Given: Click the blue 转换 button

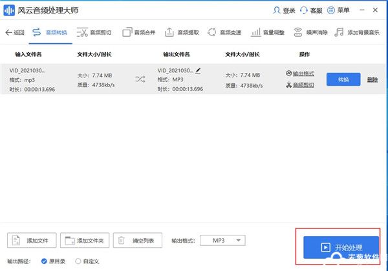Looking at the screenshot, I should point(343,79).
